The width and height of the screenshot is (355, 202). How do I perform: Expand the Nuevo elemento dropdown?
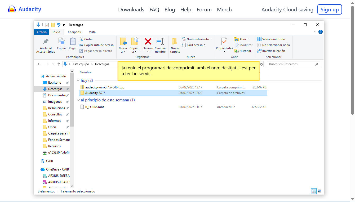[197, 39]
